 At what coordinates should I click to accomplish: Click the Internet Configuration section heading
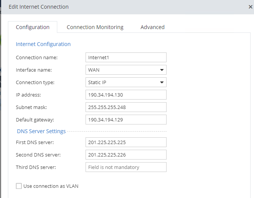point(43,44)
